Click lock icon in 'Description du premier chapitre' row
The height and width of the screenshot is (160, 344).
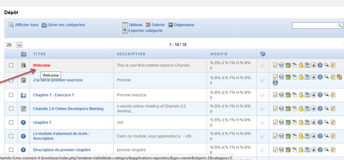point(301,150)
